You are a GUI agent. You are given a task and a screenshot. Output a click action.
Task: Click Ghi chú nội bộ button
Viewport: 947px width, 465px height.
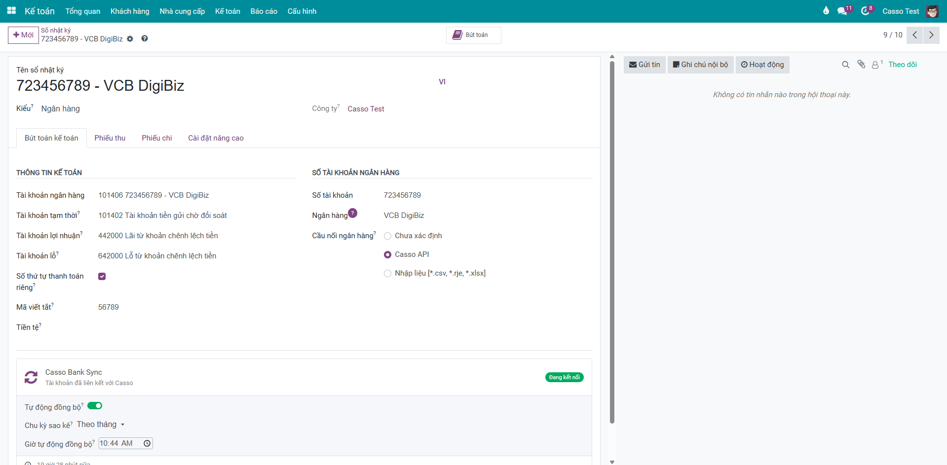701,65
